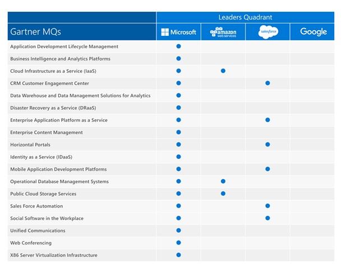Click Microsoft dot for Unified Communications
Viewport: 342px width, 273px height.
pyautogui.click(x=178, y=230)
